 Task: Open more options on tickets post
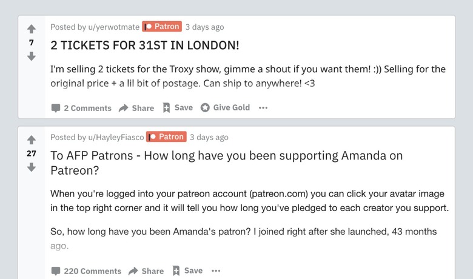263,108
